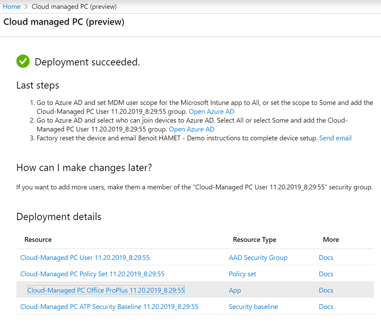Open Docs for the Office ProPlus App row
This screenshot has height=327, width=381.
point(326,290)
